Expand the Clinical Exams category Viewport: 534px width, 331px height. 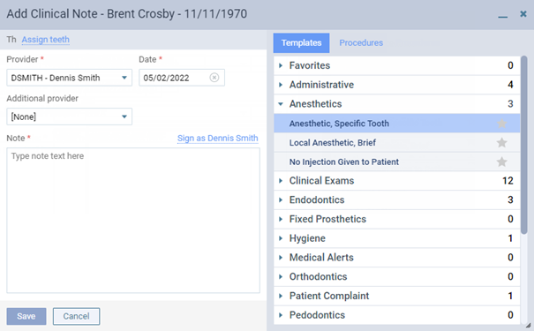(281, 180)
